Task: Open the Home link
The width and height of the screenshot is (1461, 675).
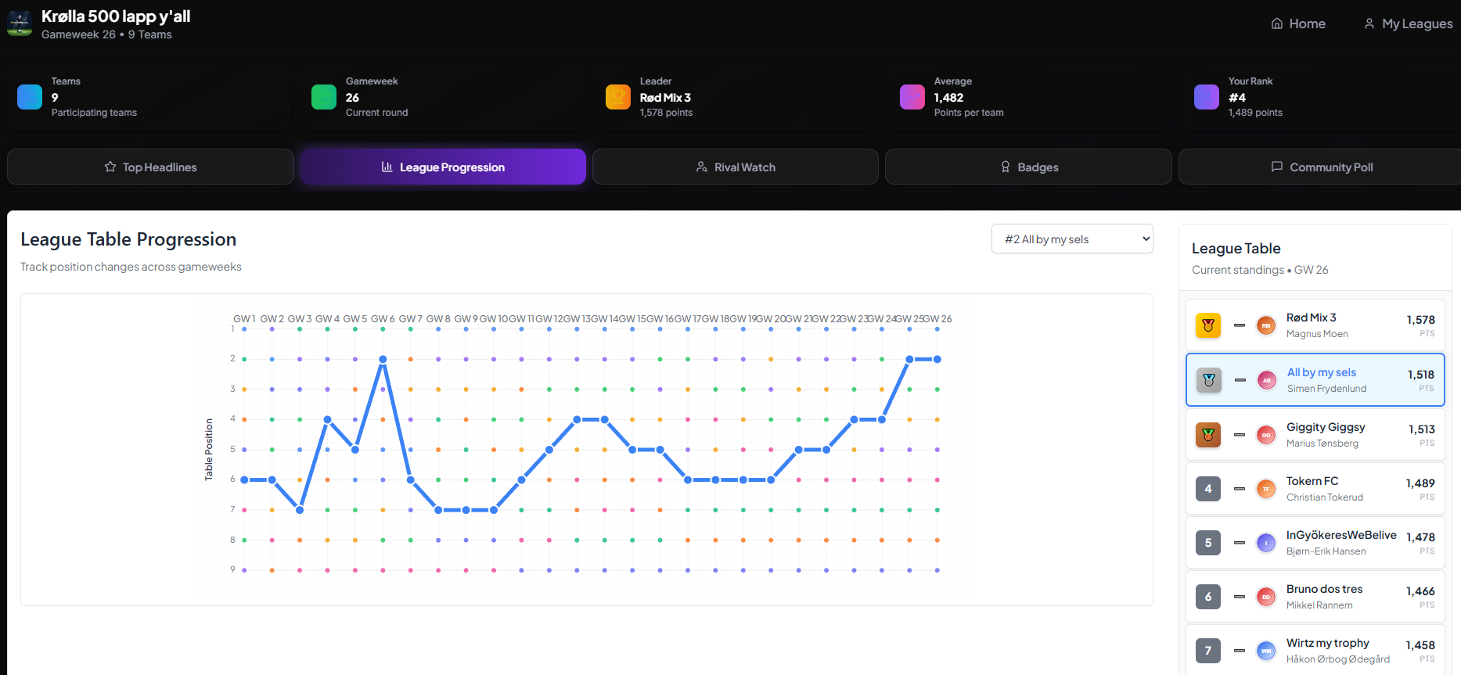Action: point(1298,23)
